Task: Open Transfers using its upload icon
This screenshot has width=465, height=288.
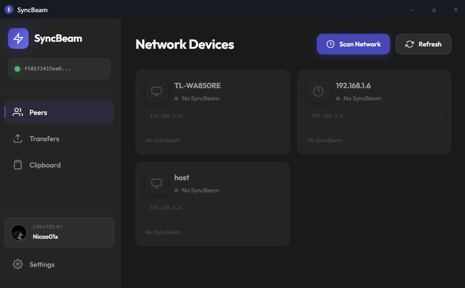Action: (18, 138)
